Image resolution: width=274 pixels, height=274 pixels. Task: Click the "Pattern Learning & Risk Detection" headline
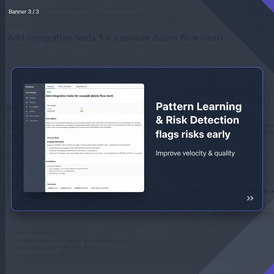point(198,113)
